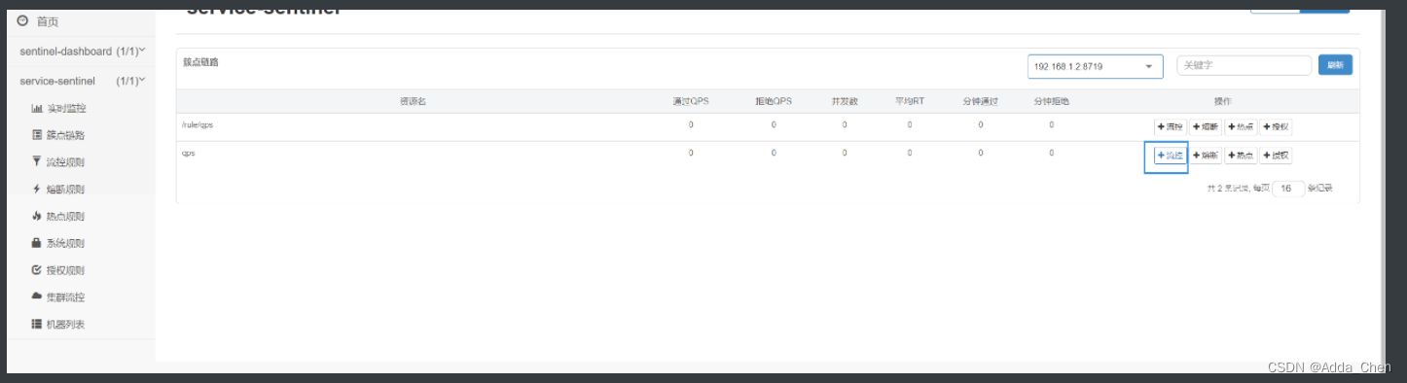
Task: Open 实时监控 real-time monitoring page
Action: [x=59, y=108]
